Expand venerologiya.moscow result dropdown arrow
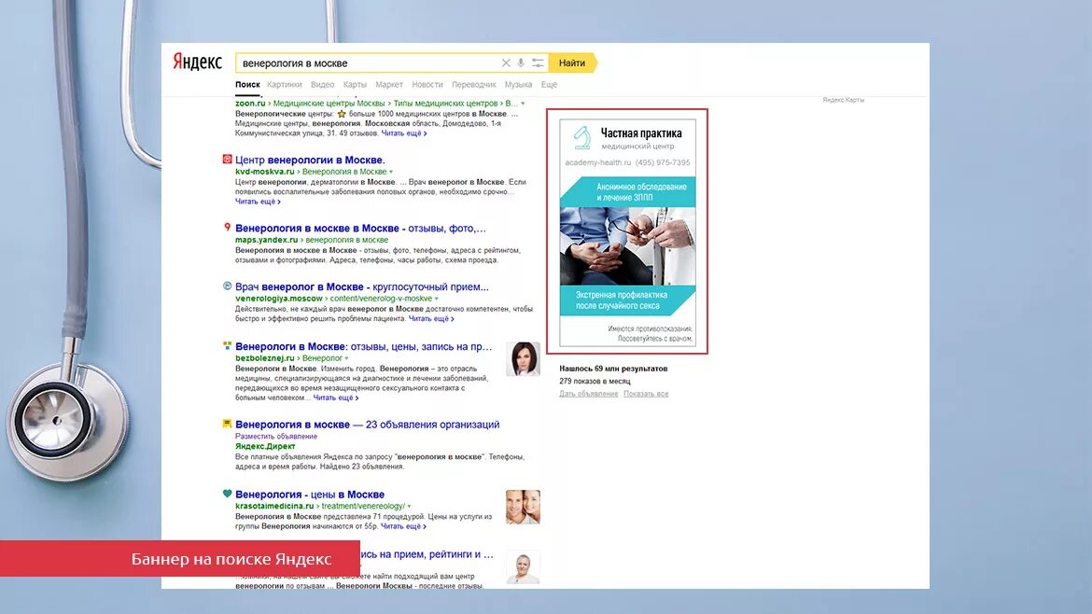 point(437,299)
